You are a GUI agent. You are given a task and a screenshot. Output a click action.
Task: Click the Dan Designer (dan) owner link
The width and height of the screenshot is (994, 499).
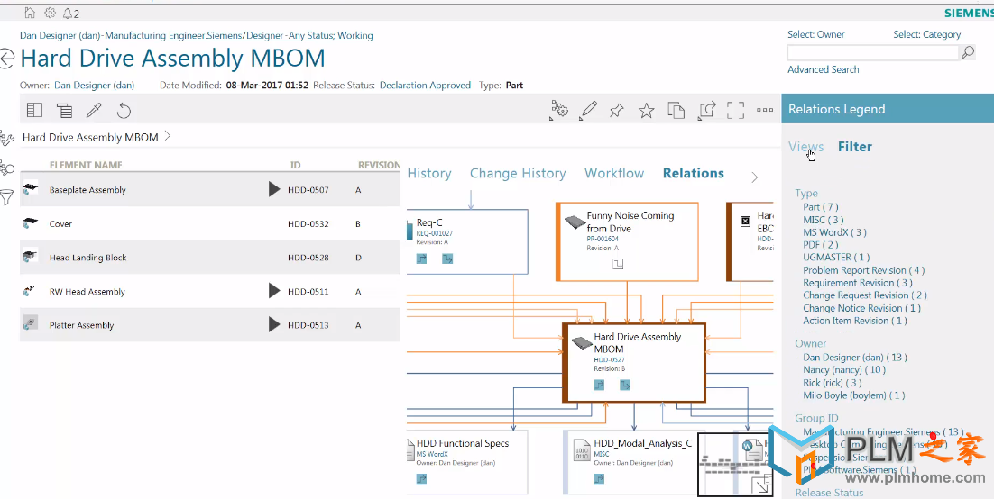pos(94,85)
